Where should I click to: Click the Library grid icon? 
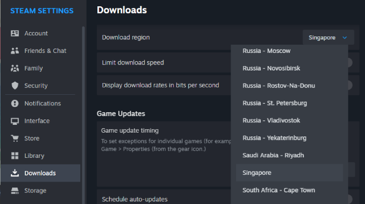[x=15, y=156]
